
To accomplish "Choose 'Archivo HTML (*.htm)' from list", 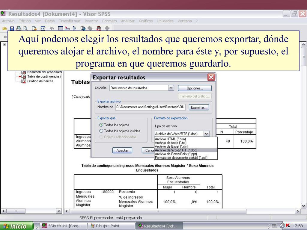I will pos(186,139).
